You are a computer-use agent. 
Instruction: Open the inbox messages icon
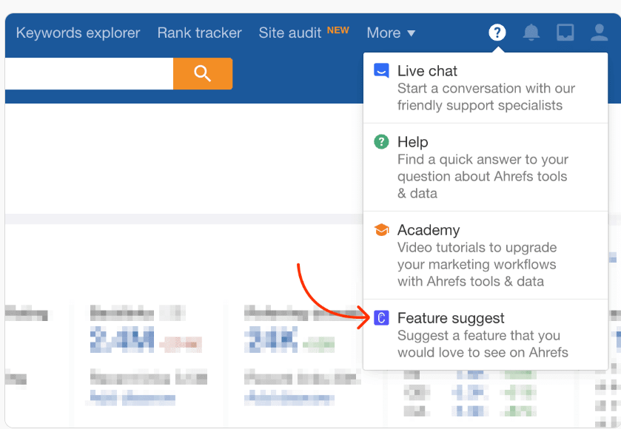click(x=565, y=33)
